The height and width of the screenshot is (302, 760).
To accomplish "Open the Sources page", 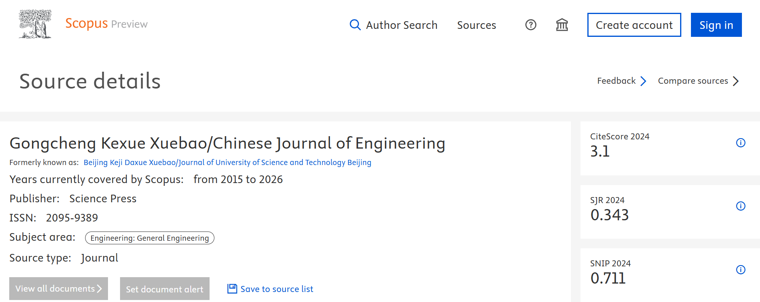I will pos(477,25).
